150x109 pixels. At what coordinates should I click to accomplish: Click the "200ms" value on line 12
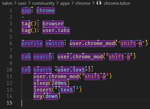[x=59, y=83]
